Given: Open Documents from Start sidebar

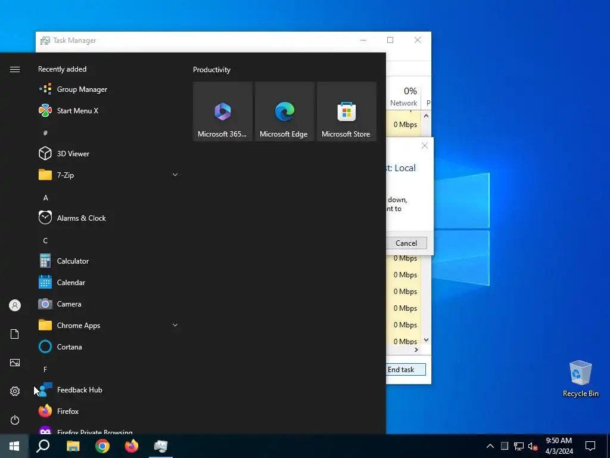Looking at the screenshot, I should (x=15, y=334).
